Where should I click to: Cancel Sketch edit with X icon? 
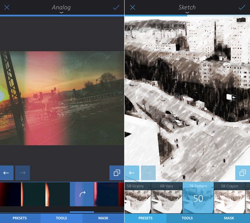133,7
